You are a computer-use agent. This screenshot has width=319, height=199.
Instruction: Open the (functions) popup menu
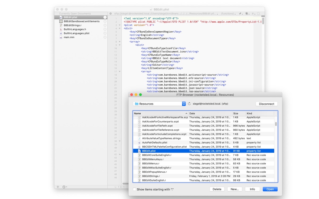pyautogui.click(x=228, y=14)
